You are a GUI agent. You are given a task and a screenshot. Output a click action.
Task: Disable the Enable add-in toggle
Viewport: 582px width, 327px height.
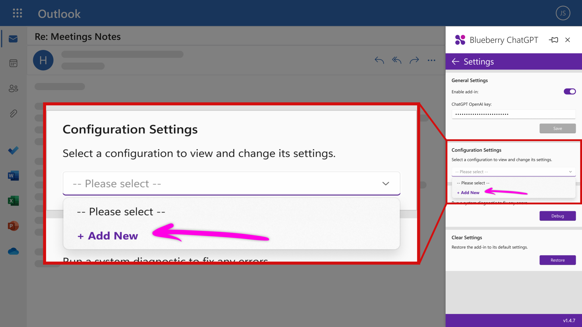tap(570, 91)
